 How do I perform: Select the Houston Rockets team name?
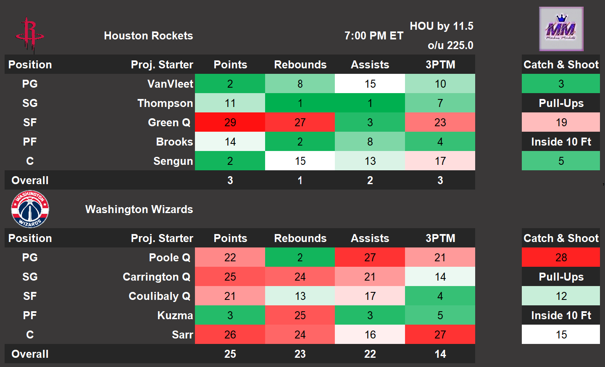coord(148,36)
